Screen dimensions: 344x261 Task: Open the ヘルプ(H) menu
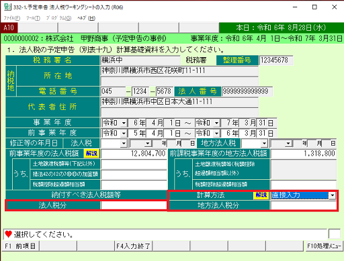pyautogui.click(x=86, y=18)
